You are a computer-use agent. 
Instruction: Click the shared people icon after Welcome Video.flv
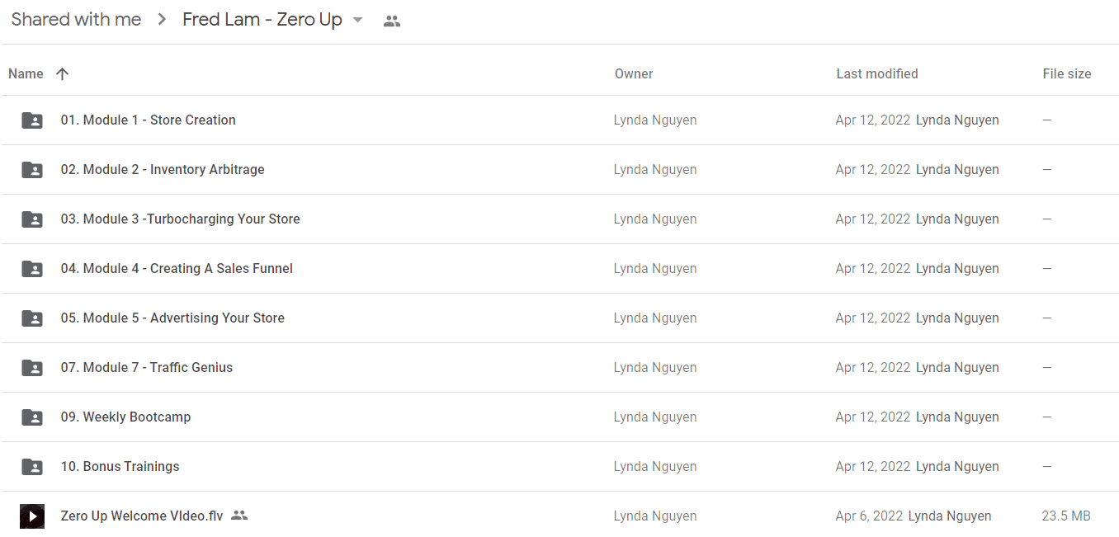click(239, 516)
